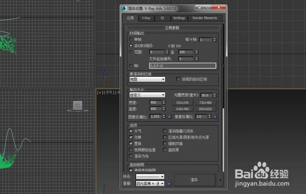Select the 活动时间段 radio button
The height and width of the screenshot is (194, 306).
[131, 45]
